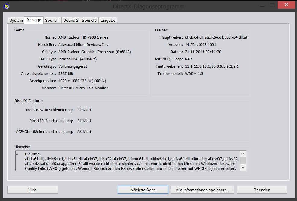Click chip type 'AMD Radeon Graphics Processor (0x6818)'
The height and width of the screenshot is (201, 297).
(94, 52)
